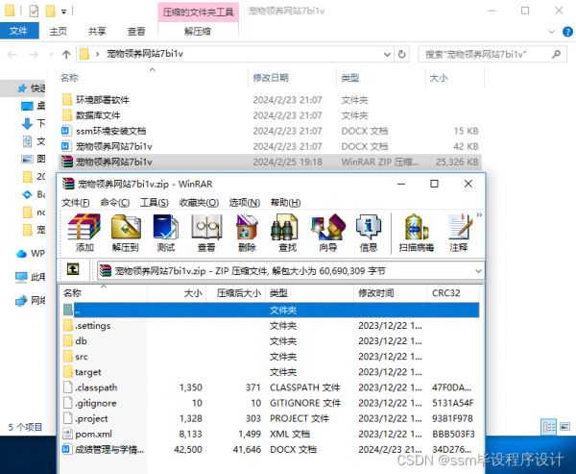
Task: Select the pom.xml file in archive
Action: coord(94,434)
